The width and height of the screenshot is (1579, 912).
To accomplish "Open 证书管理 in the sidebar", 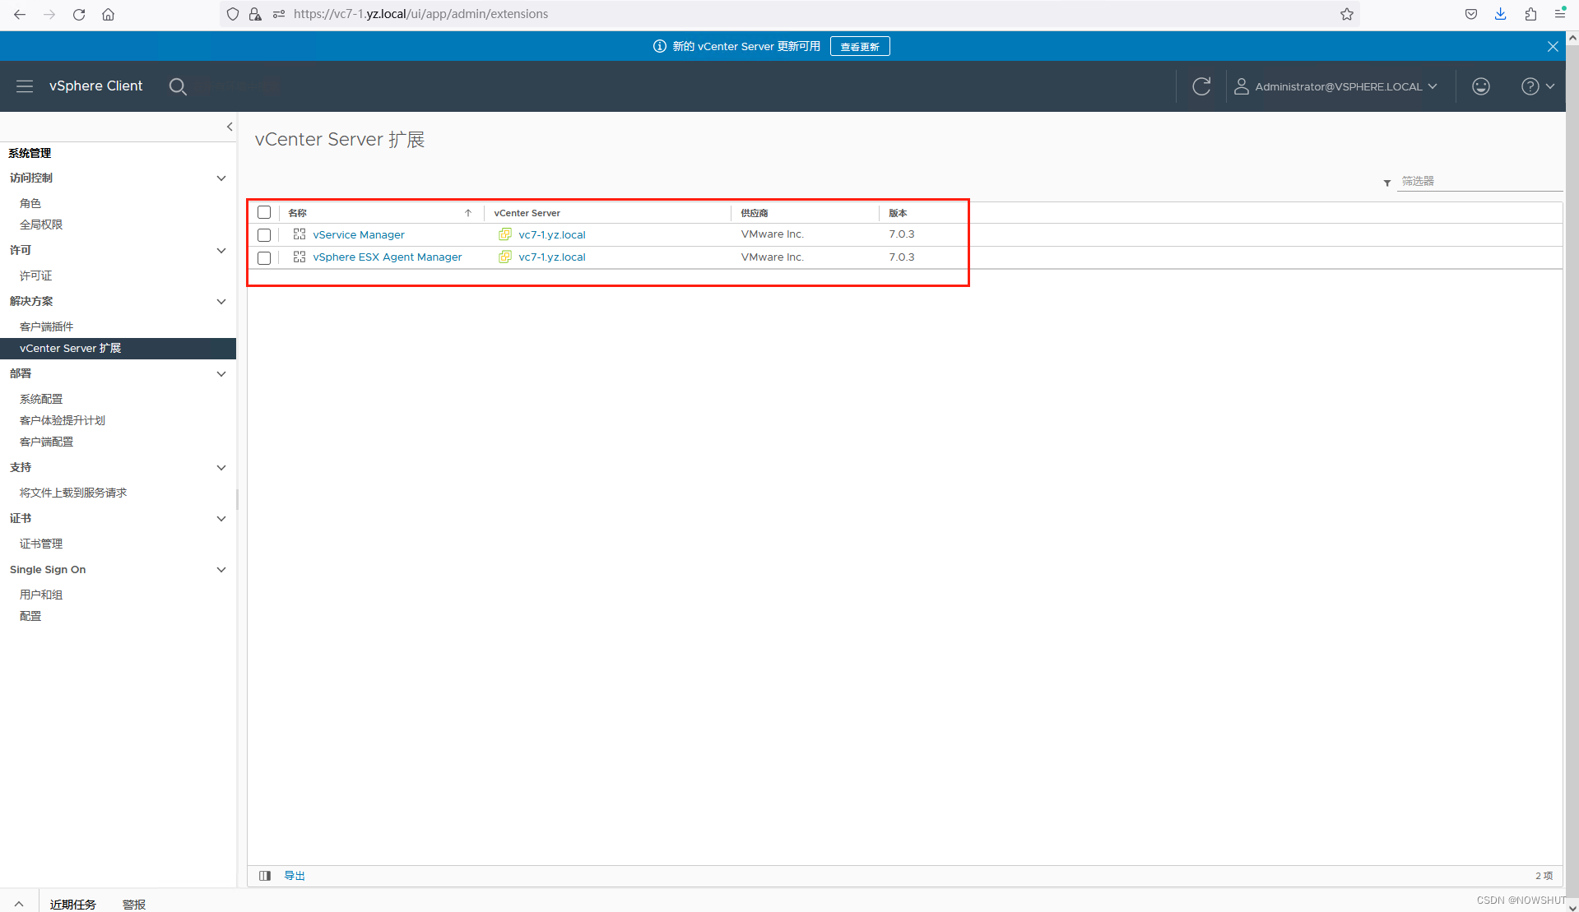I will (x=41, y=544).
